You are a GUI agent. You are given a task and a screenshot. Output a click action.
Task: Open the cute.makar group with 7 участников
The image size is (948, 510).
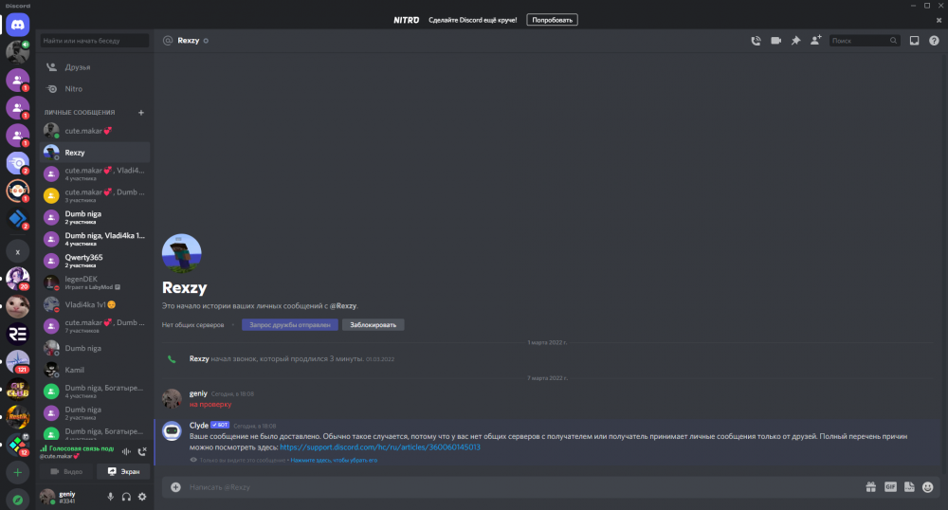point(94,326)
